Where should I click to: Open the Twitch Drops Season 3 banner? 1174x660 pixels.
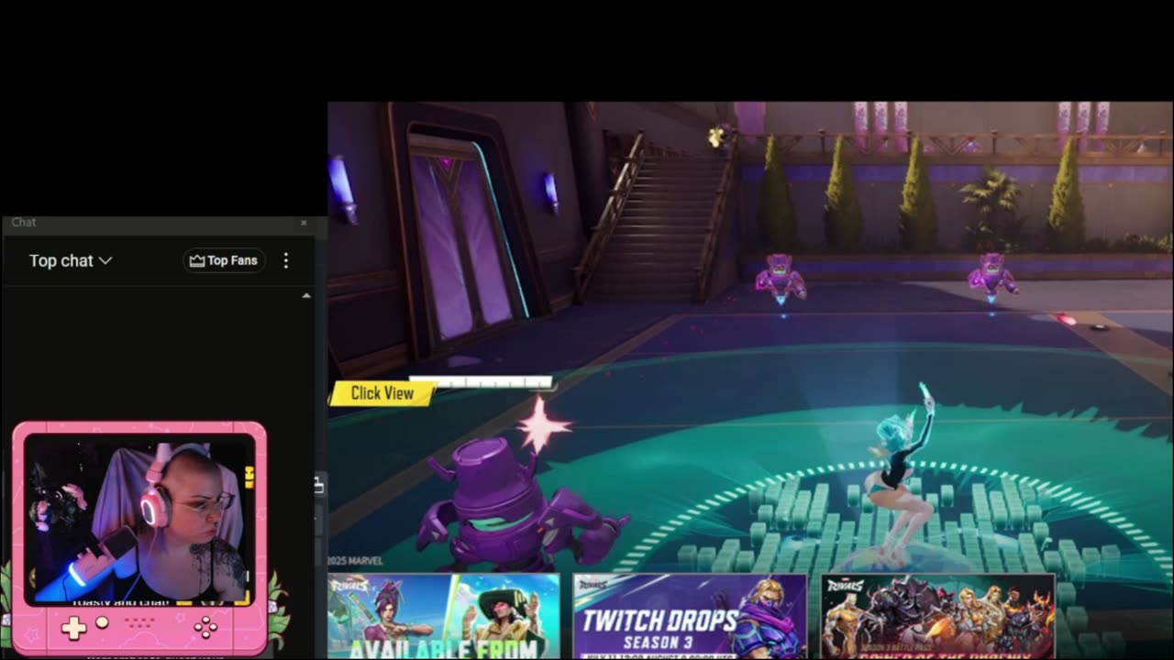tap(690, 616)
